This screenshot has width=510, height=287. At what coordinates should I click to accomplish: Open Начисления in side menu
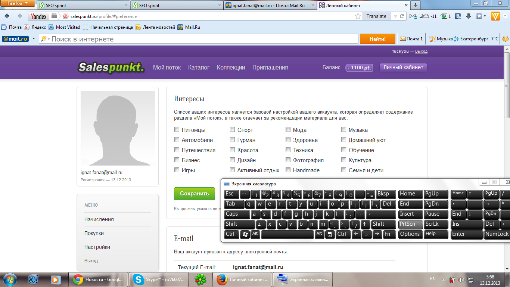coord(99,219)
